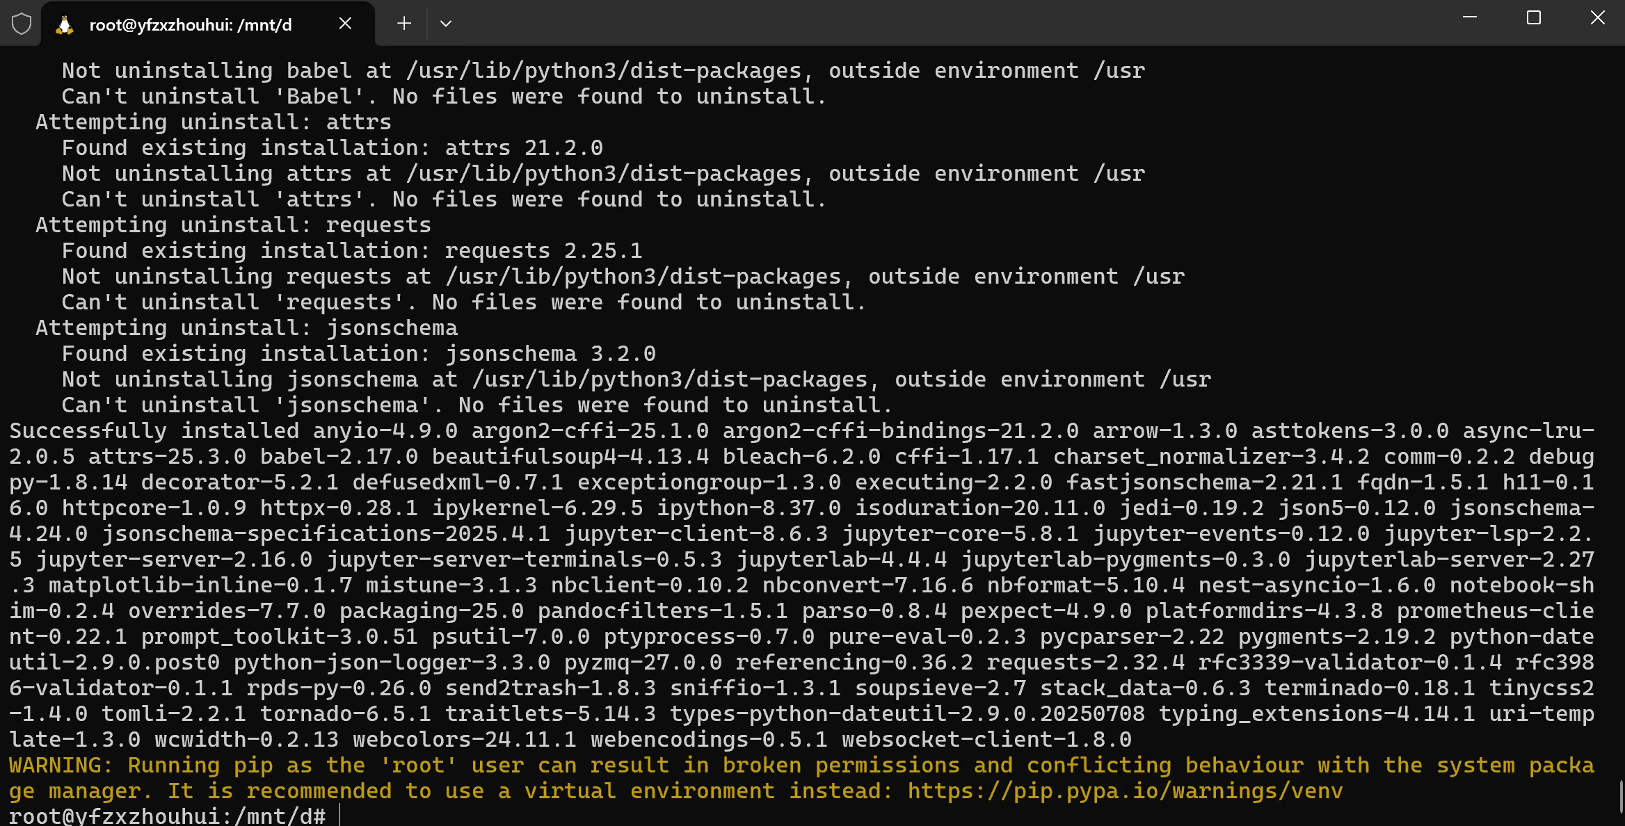Close the terminal window
The width and height of the screenshot is (1625, 826).
point(1597,17)
